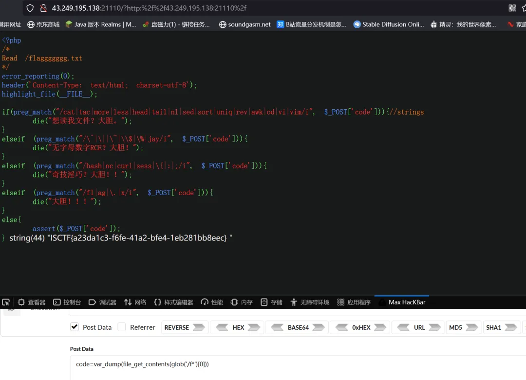Open the 常用网址 bookmark
This screenshot has height=380, width=526.
[x=10, y=24]
